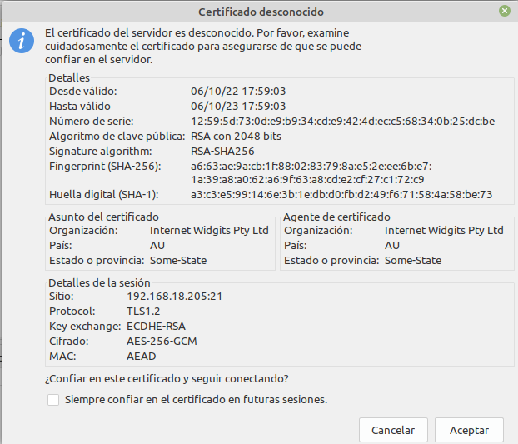Accept the certificate with Aceptar
Viewport: 518px width, 444px height.
coord(468,430)
